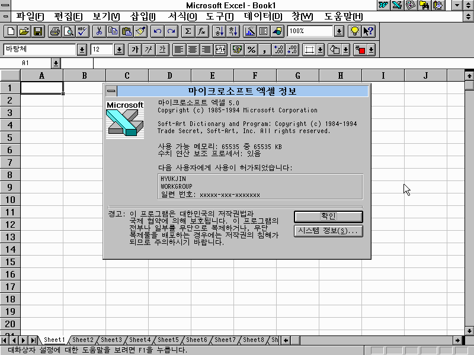The image size is (474, 355).
Task: Click the 확인 button in the dialog
Action: [x=328, y=216]
